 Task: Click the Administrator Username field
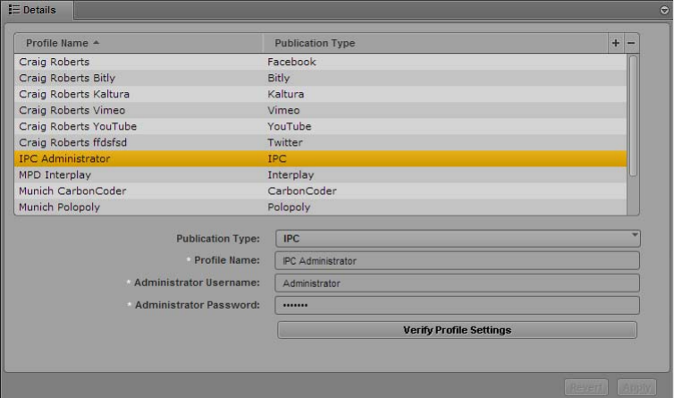pyautogui.click(x=459, y=284)
